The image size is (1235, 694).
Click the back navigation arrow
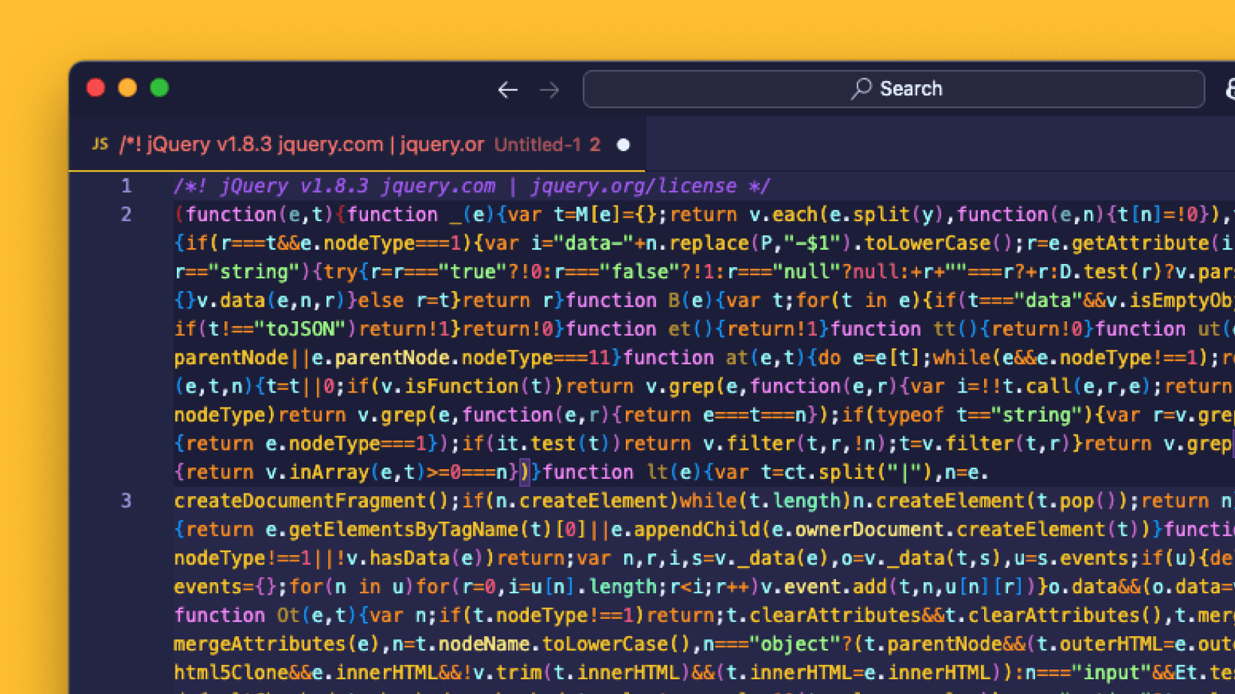pyautogui.click(x=508, y=89)
